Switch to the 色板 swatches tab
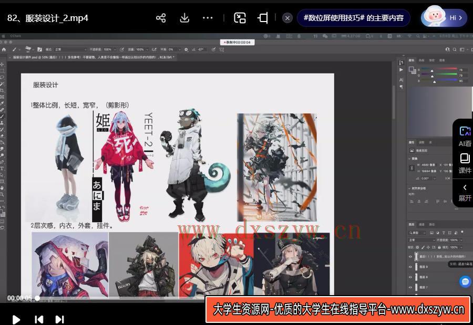The height and width of the screenshot is (325, 473). tap(421, 60)
